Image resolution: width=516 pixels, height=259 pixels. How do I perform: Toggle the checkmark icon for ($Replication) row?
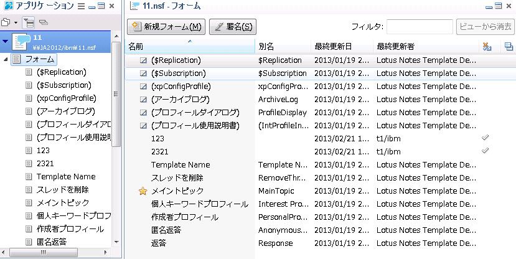(143, 60)
